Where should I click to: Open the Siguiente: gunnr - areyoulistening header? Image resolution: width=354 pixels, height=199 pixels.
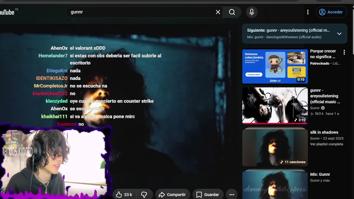(288, 30)
